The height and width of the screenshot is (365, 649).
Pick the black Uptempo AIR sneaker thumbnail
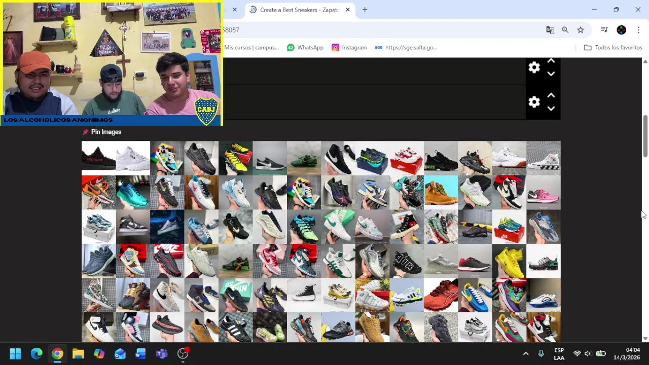click(407, 261)
